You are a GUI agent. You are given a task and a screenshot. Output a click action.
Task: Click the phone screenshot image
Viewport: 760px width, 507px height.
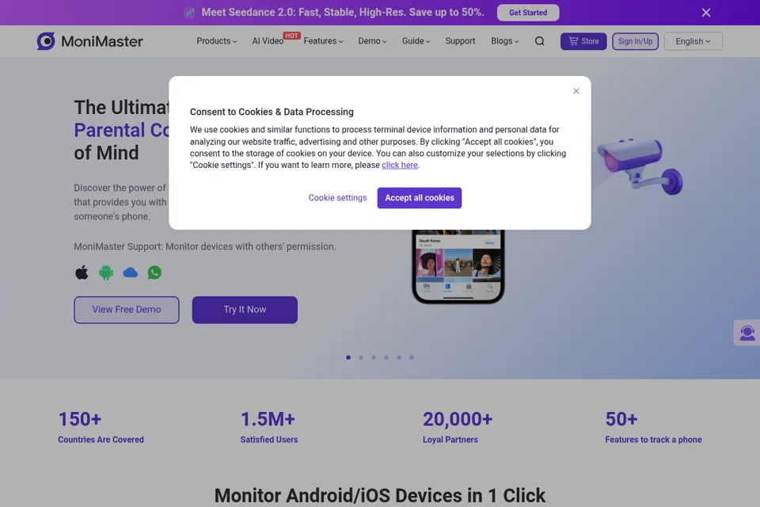458,266
